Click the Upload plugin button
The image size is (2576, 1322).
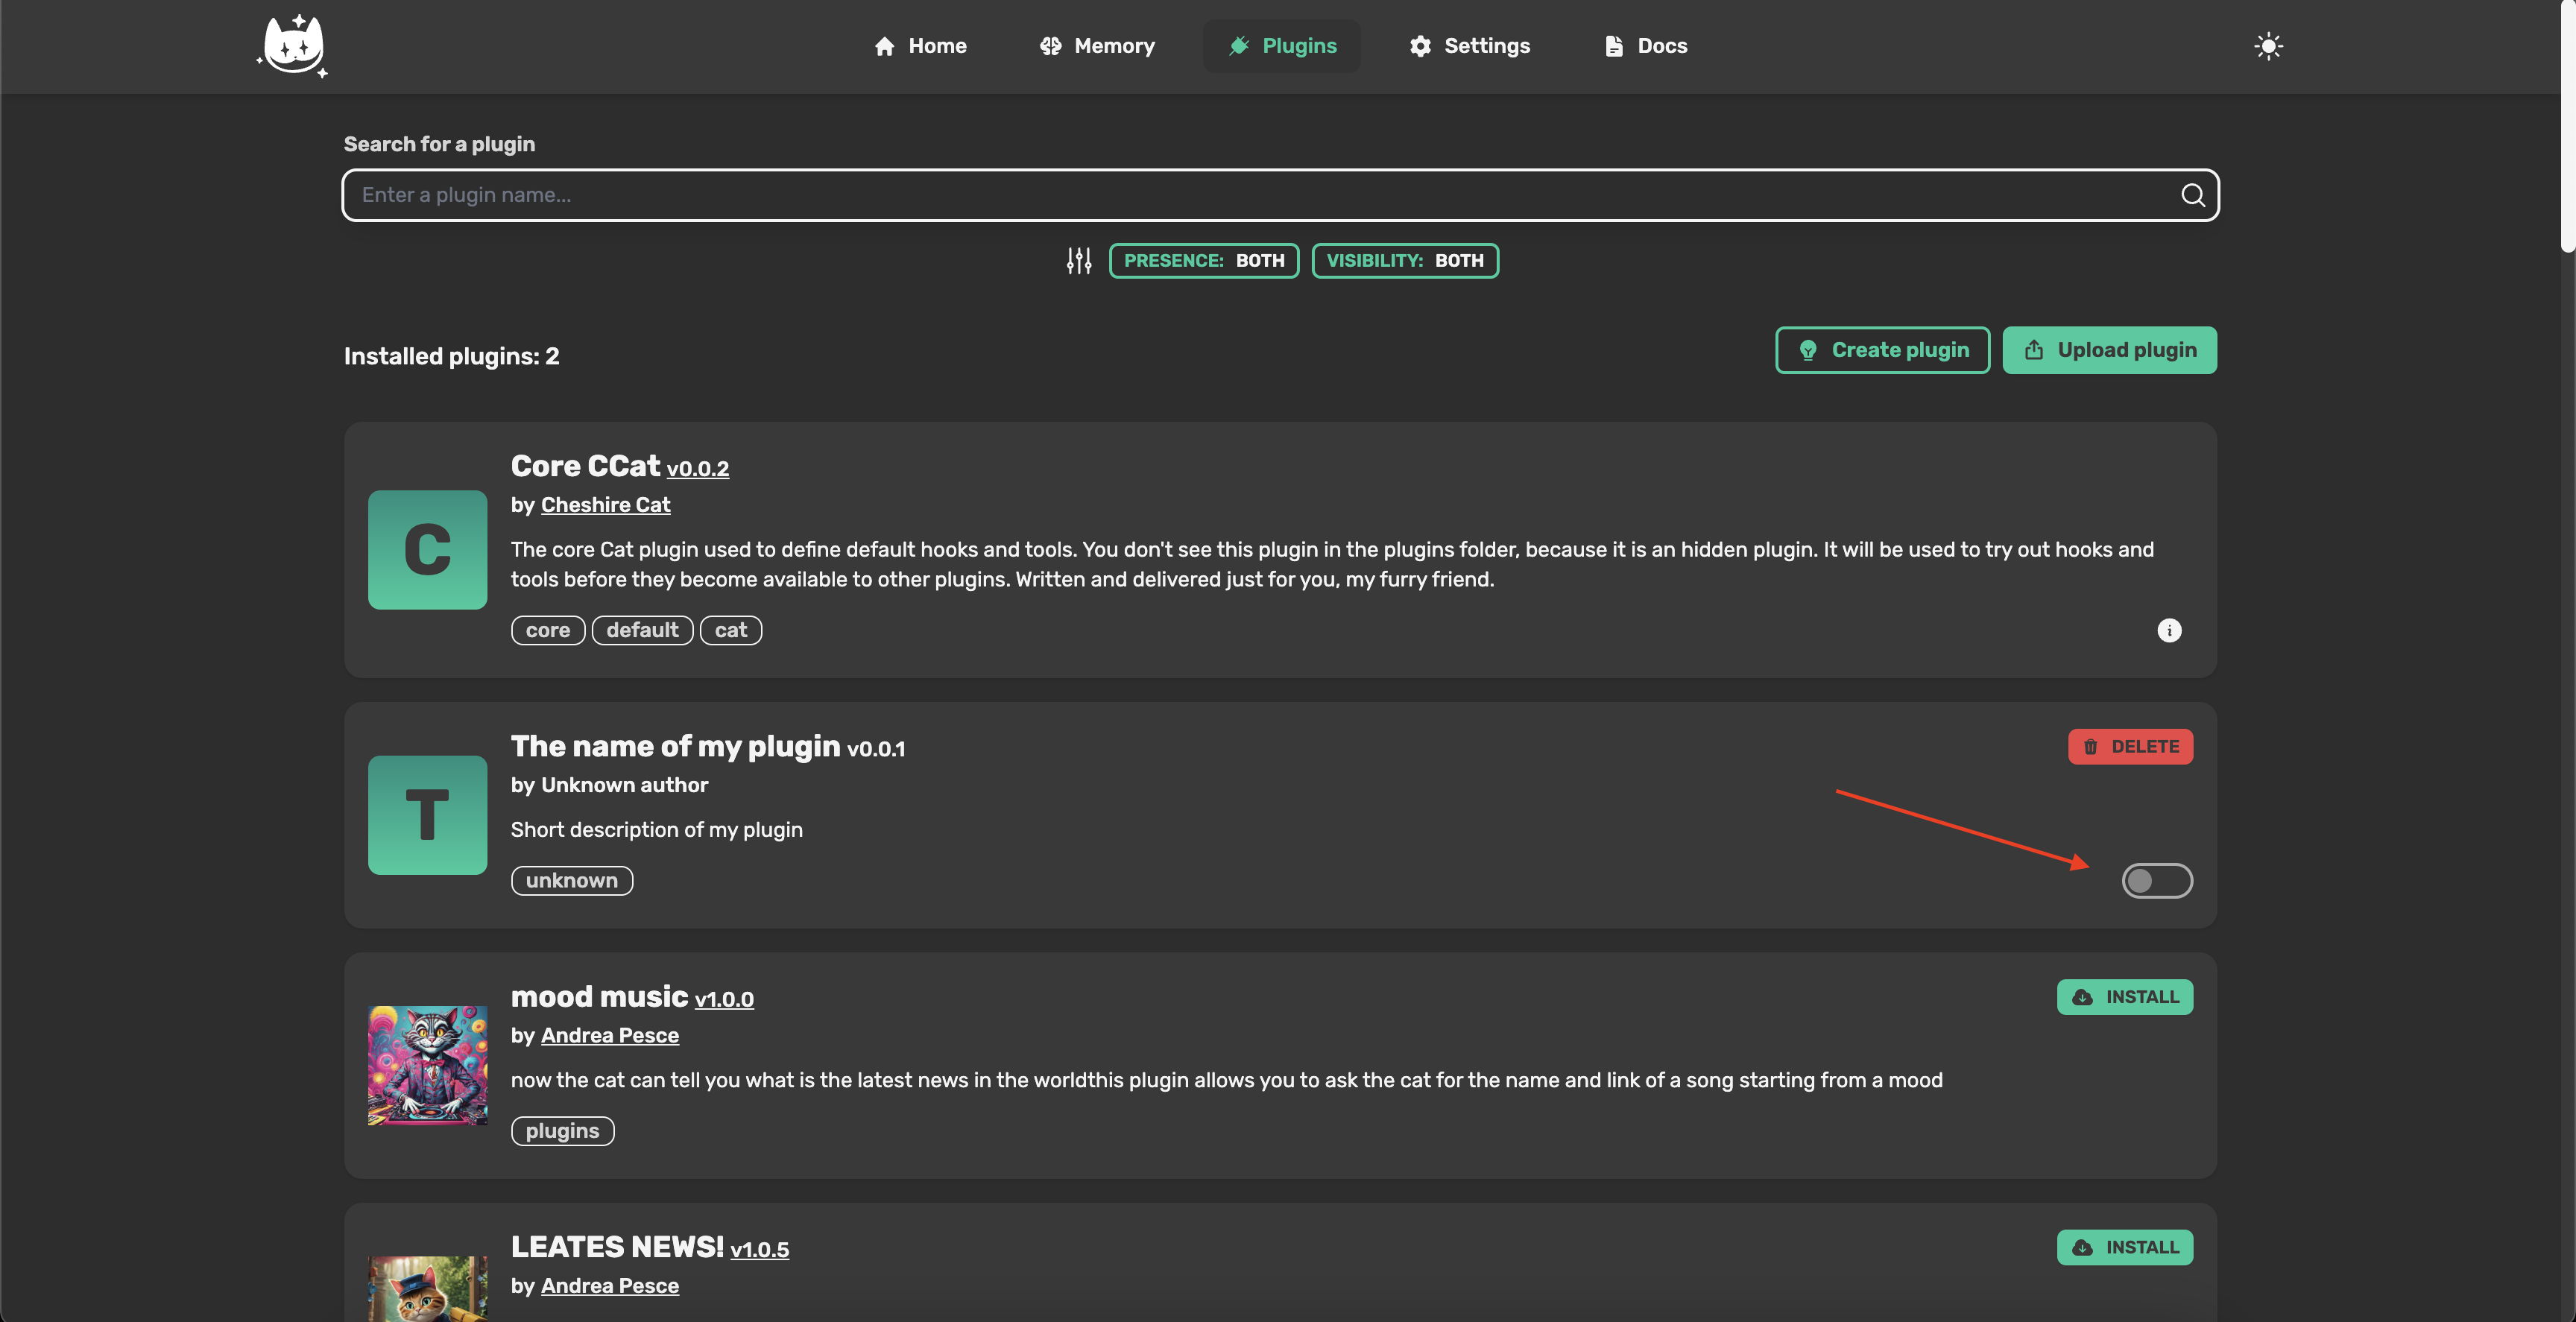[2109, 350]
